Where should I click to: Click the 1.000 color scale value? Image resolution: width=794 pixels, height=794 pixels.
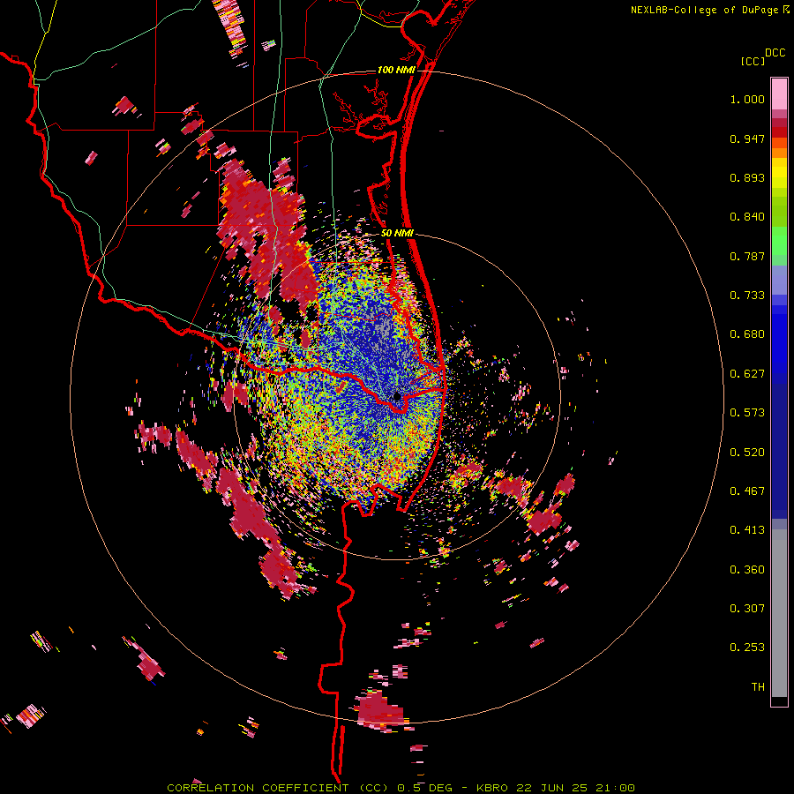pos(747,99)
